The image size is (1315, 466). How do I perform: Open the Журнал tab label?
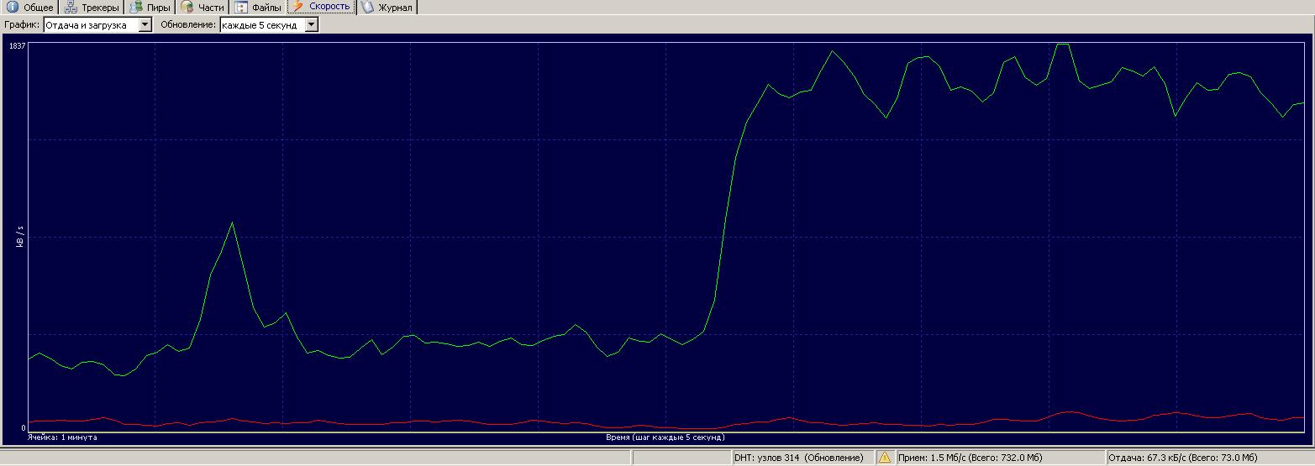pos(395,8)
